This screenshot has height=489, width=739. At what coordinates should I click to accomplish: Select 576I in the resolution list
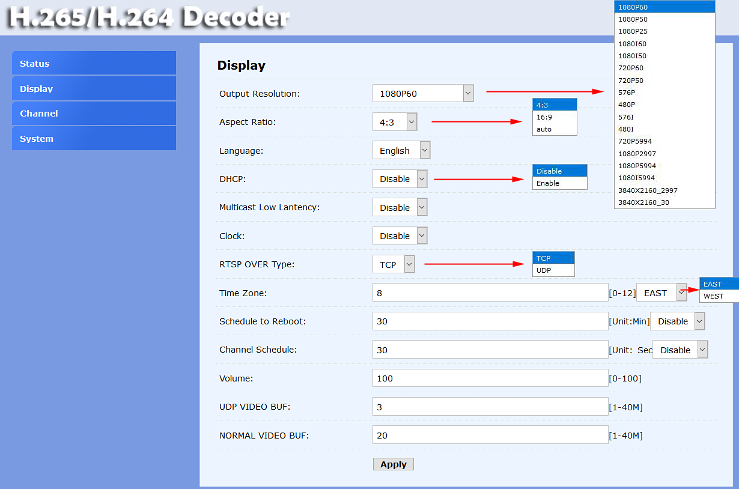tap(664, 117)
